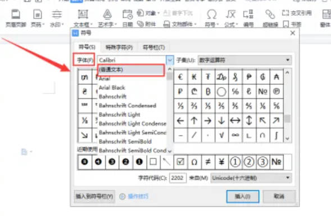Click the Watermark (水印) icon
This screenshot has height=221, width=331.
pos(57,14)
